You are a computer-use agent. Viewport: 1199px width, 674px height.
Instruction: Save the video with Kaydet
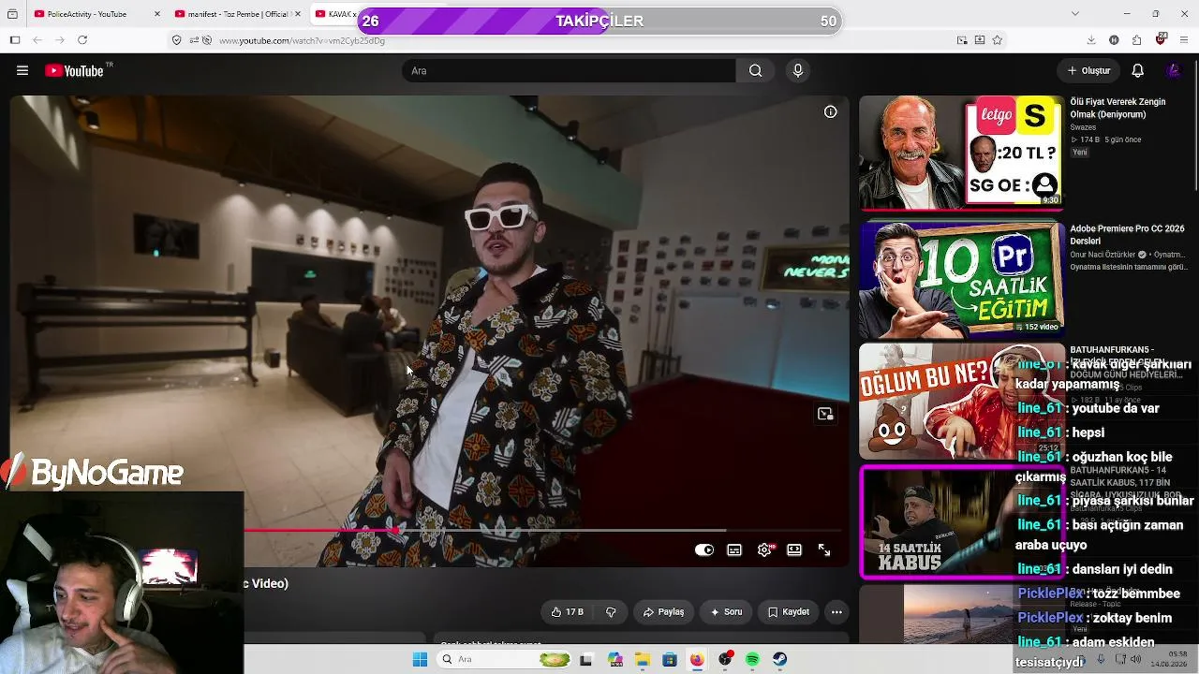788,612
